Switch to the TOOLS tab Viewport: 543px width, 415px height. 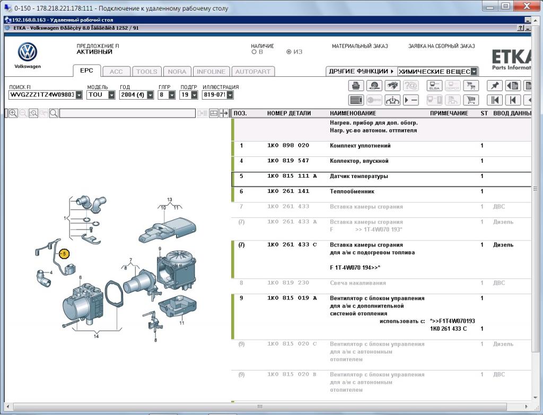(x=146, y=72)
